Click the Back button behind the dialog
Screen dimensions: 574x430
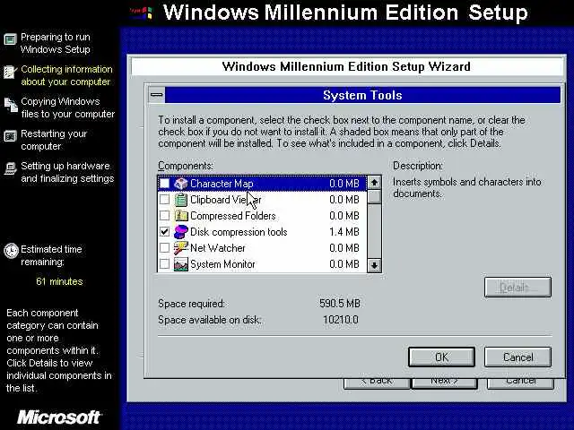(x=377, y=383)
